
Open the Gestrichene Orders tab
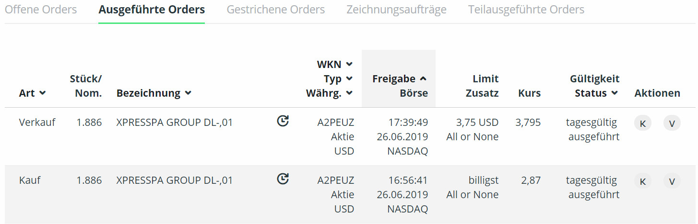[275, 10]
